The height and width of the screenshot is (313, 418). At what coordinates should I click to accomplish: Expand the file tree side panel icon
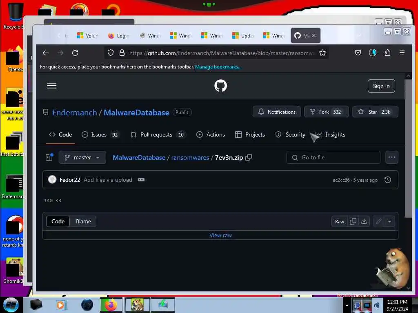click(49, 157)
